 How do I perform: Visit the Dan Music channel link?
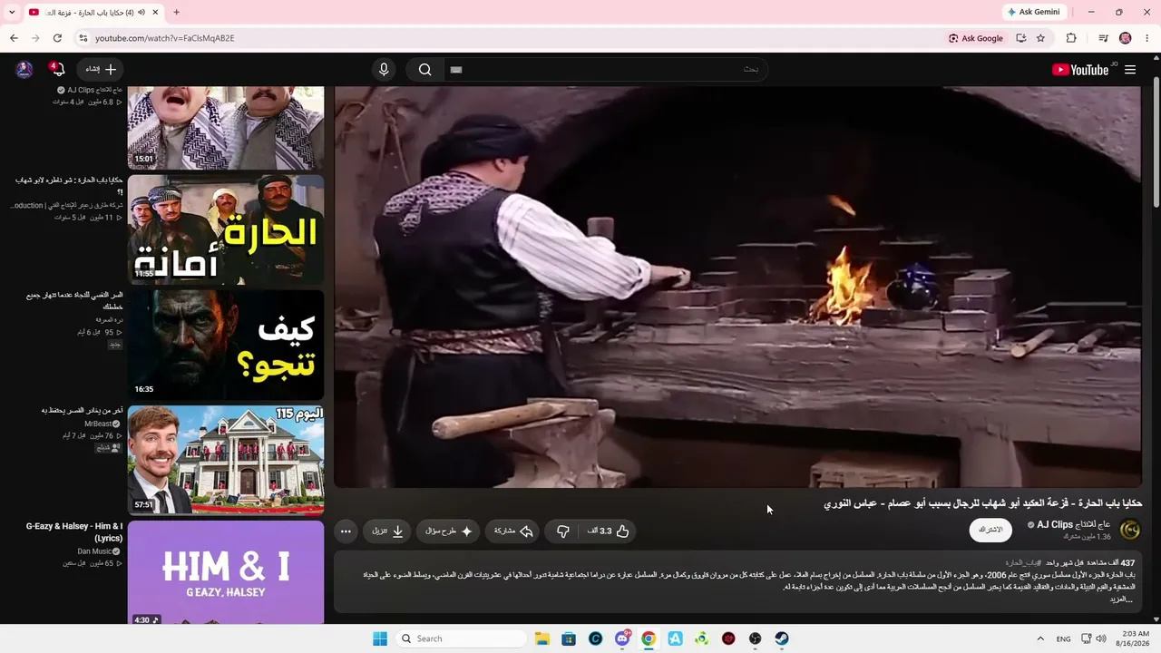coord(95,551)
